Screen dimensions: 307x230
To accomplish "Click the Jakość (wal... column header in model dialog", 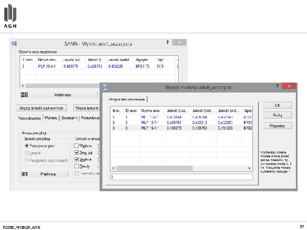I will point(229,111).
